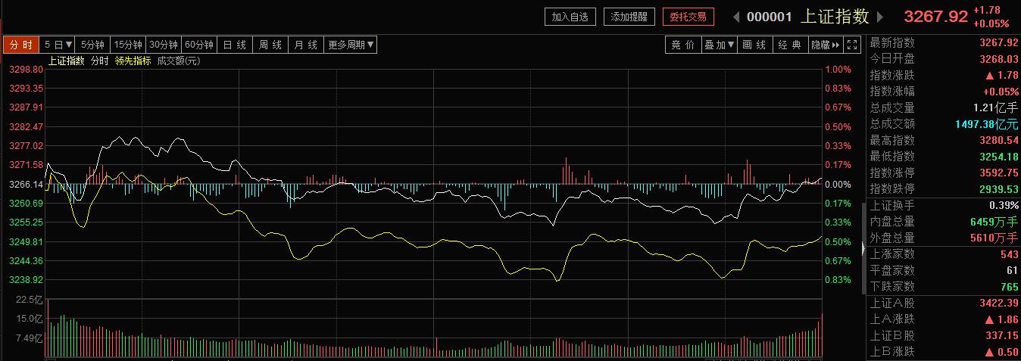
Task: Switch to 15分钟 chart period
Action: [127, 45]
